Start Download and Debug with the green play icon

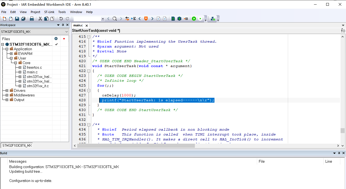coord(194,19)
